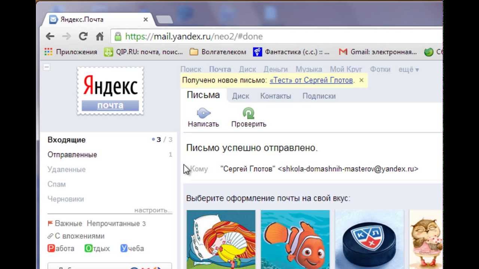The width and height of the screenshot is (479, 269).
Task: Select the red Работа label icon
Action: (x=51, y=248)
